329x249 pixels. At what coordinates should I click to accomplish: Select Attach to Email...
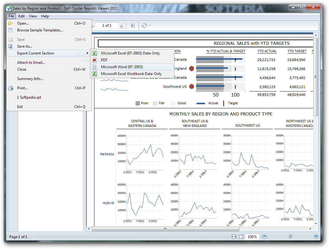pyautogui.click(x=49, y=63)
